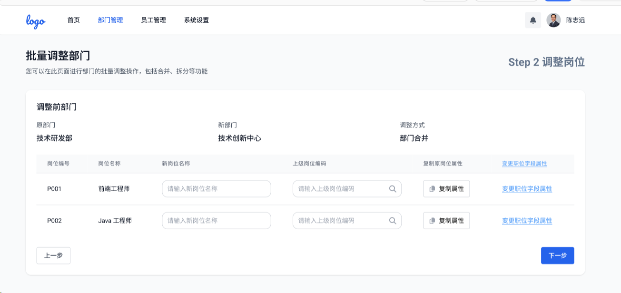Image resolution: width=621 pixels, height=293 pixels.
Task: Click the copy icon in the P002 row
Action: pos(432,221)
